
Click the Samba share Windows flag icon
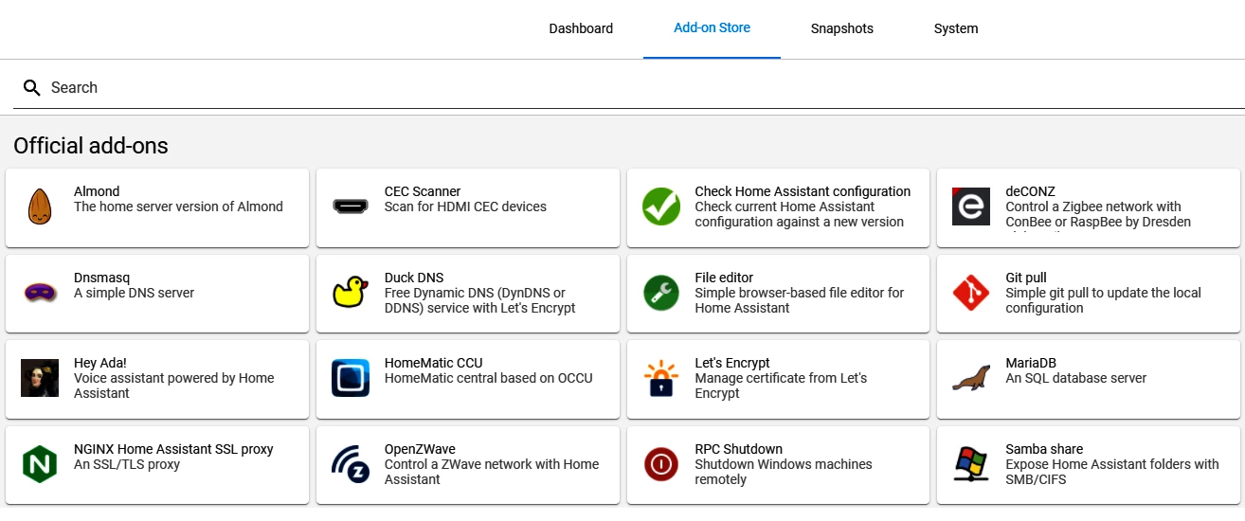971,464
